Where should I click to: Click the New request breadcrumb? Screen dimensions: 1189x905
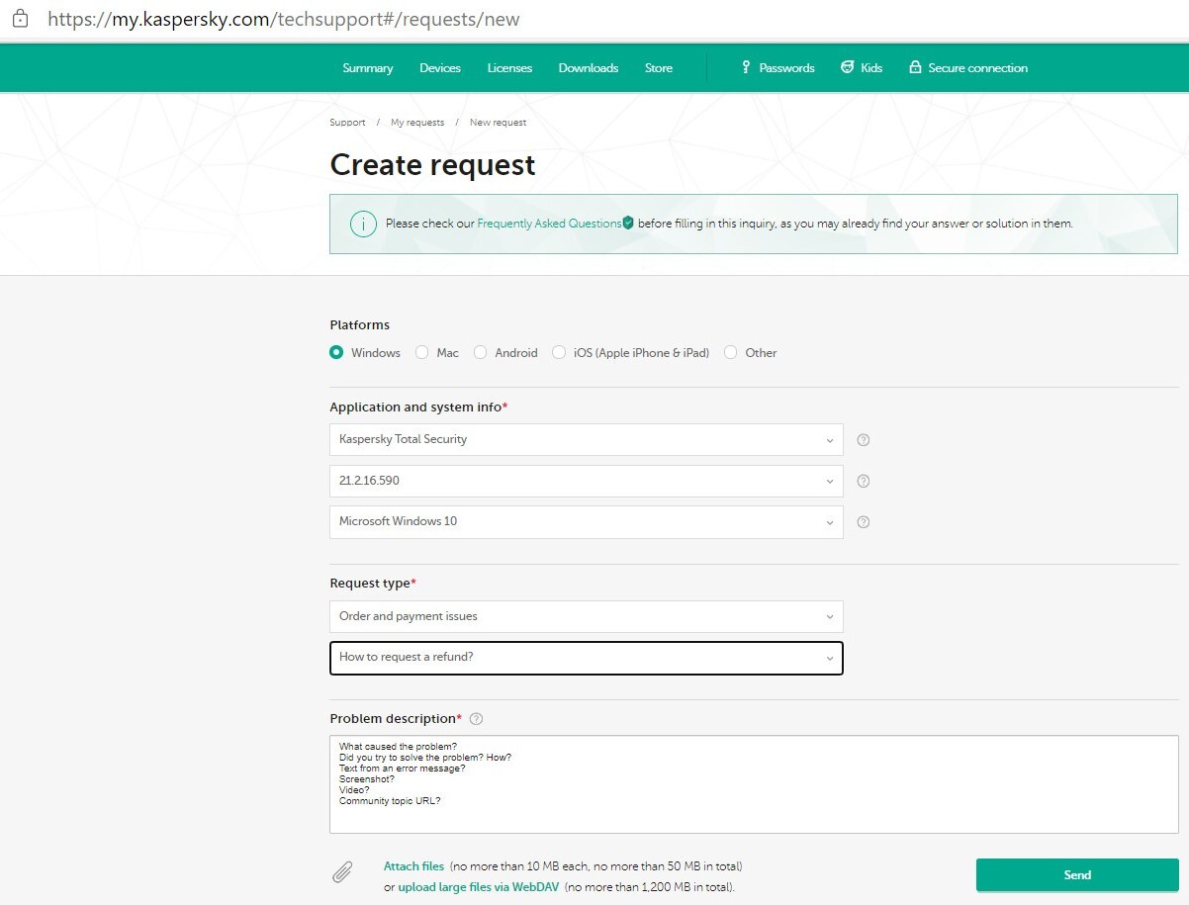click(x=498, y=123)
